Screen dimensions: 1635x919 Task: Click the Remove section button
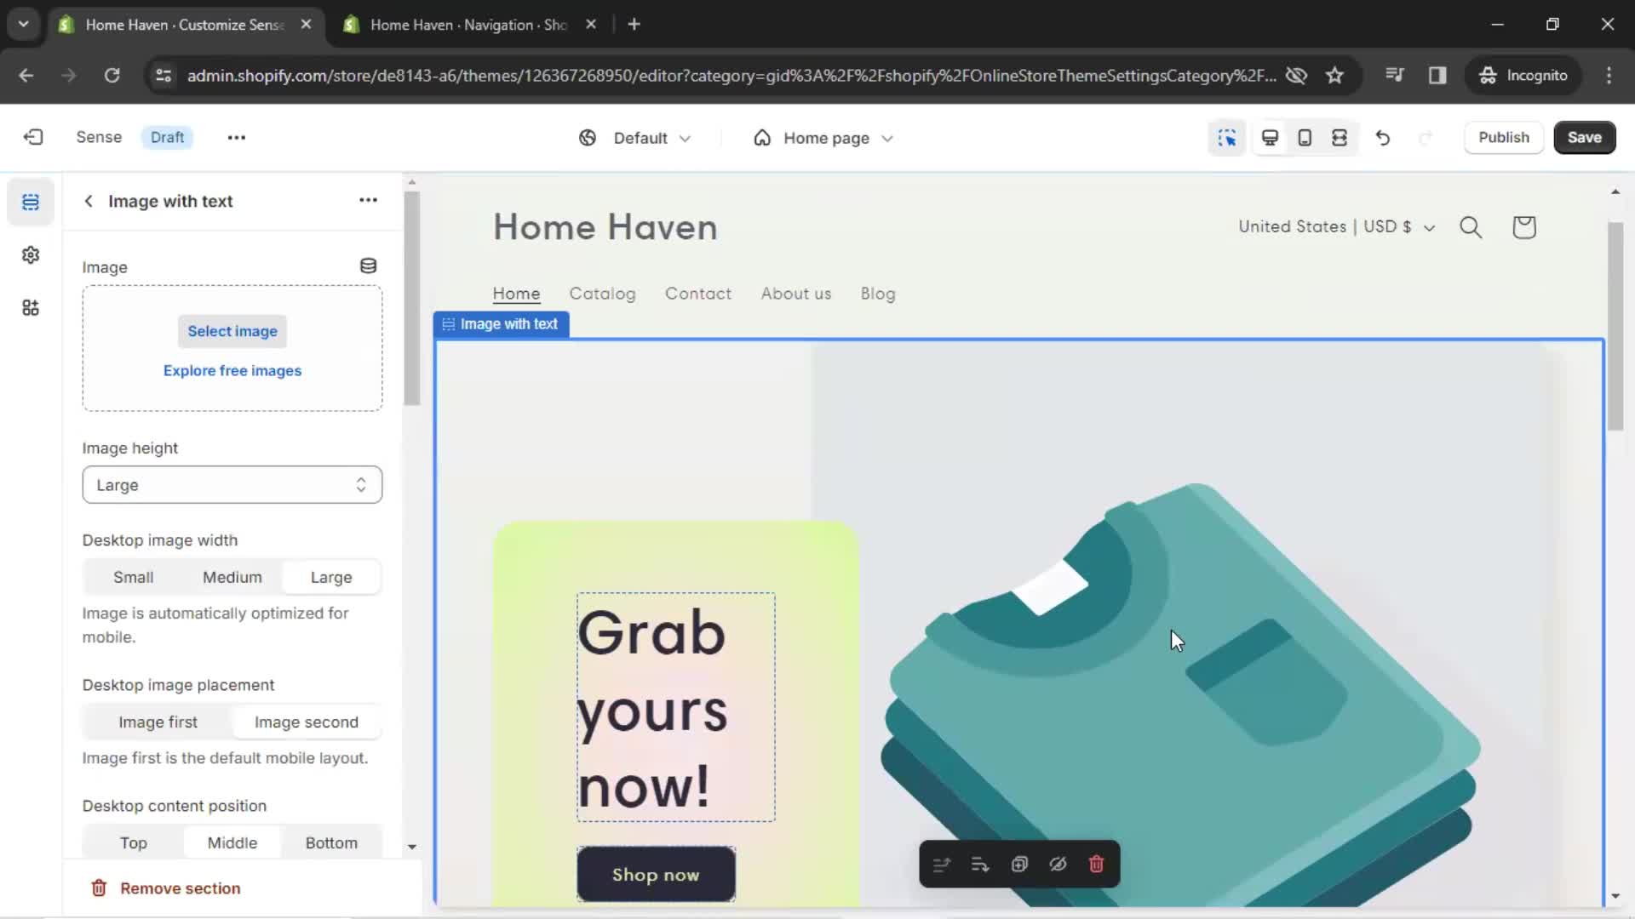[x=180, y=888]
